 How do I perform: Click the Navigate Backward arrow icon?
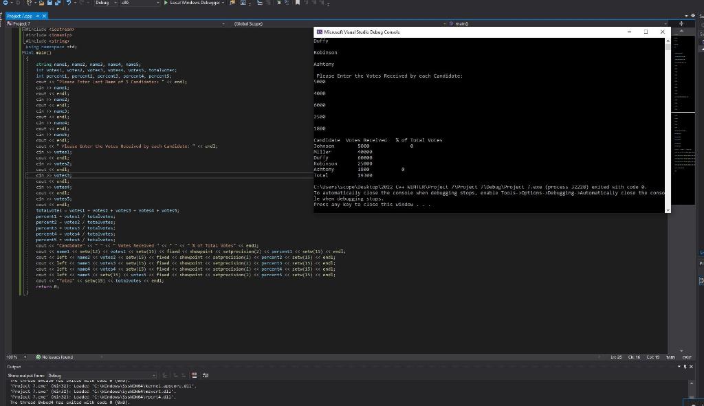coord(5,3)
